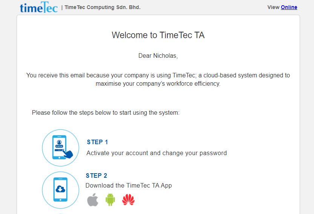Viewport: 314px width, 214px height.
Task: Click the Step 1 activate account circle icon
Action: click(x=60, y=148)
